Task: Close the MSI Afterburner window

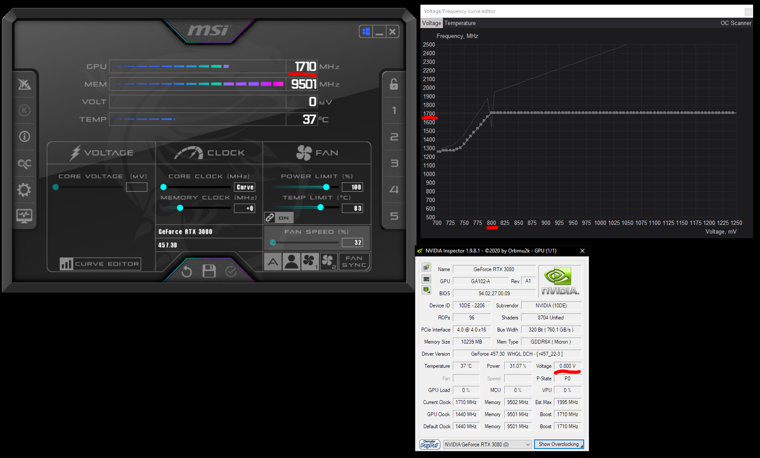Action: click(392, 32)
